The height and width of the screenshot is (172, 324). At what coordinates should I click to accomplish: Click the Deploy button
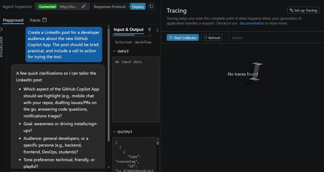tap(138, 7)
